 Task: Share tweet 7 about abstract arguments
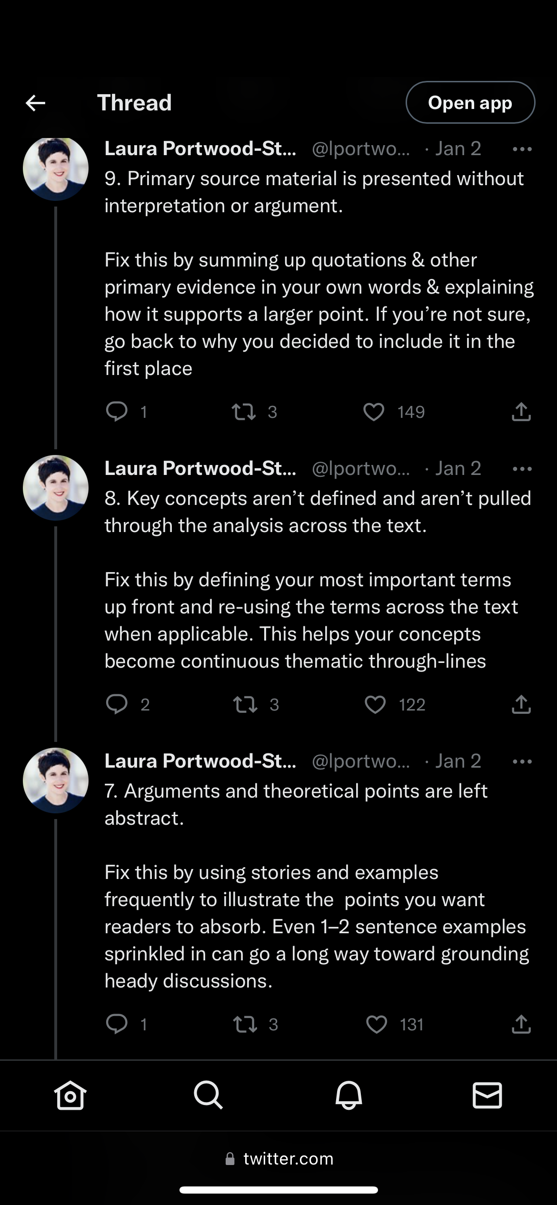(x=521, y=1024)
